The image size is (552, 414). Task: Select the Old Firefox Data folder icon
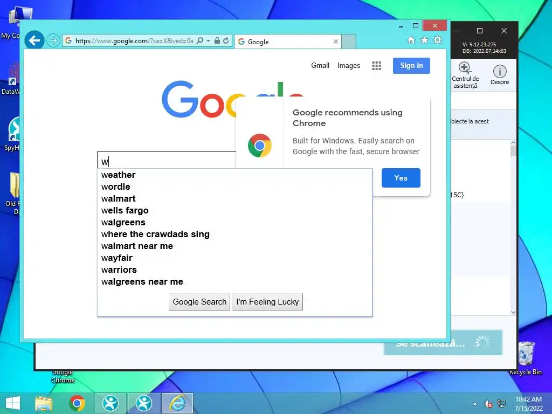click(x=13, y=194)
